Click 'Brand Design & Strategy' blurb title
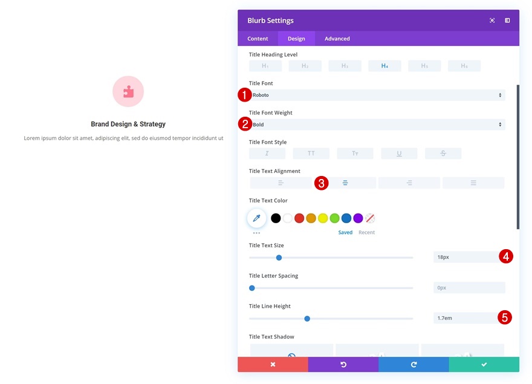Image resolution: width=532 pixels, height=384 pixels. tap(128, 124)
